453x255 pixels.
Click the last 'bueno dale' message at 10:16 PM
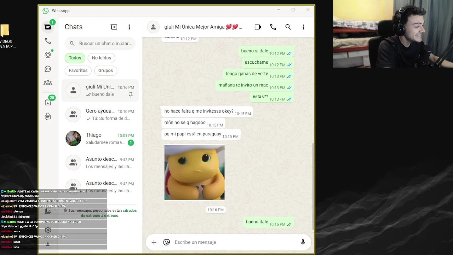(269, 222)
